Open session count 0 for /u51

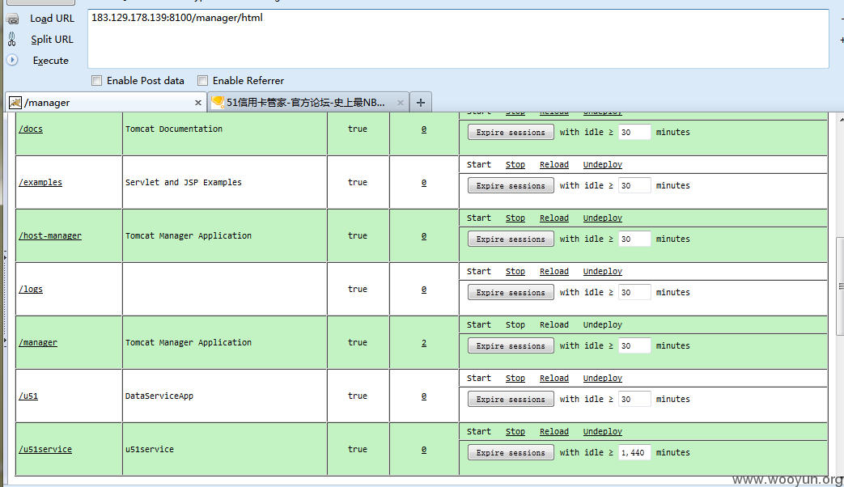[x=424, y=396]
